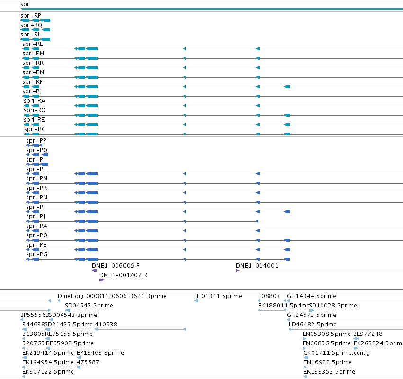Select protein spri-PN label
This screenshot has height=379, width=403.
click(36, 198)
